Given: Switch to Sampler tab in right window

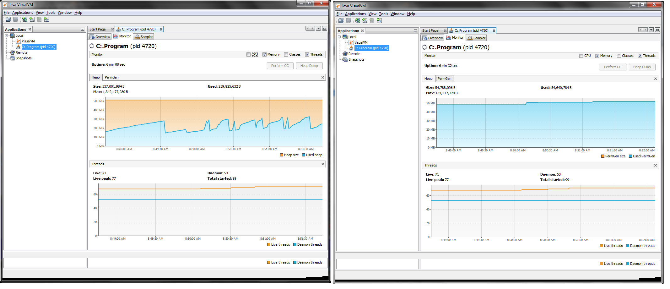Looking at the screenshot, I should [476, 38].
